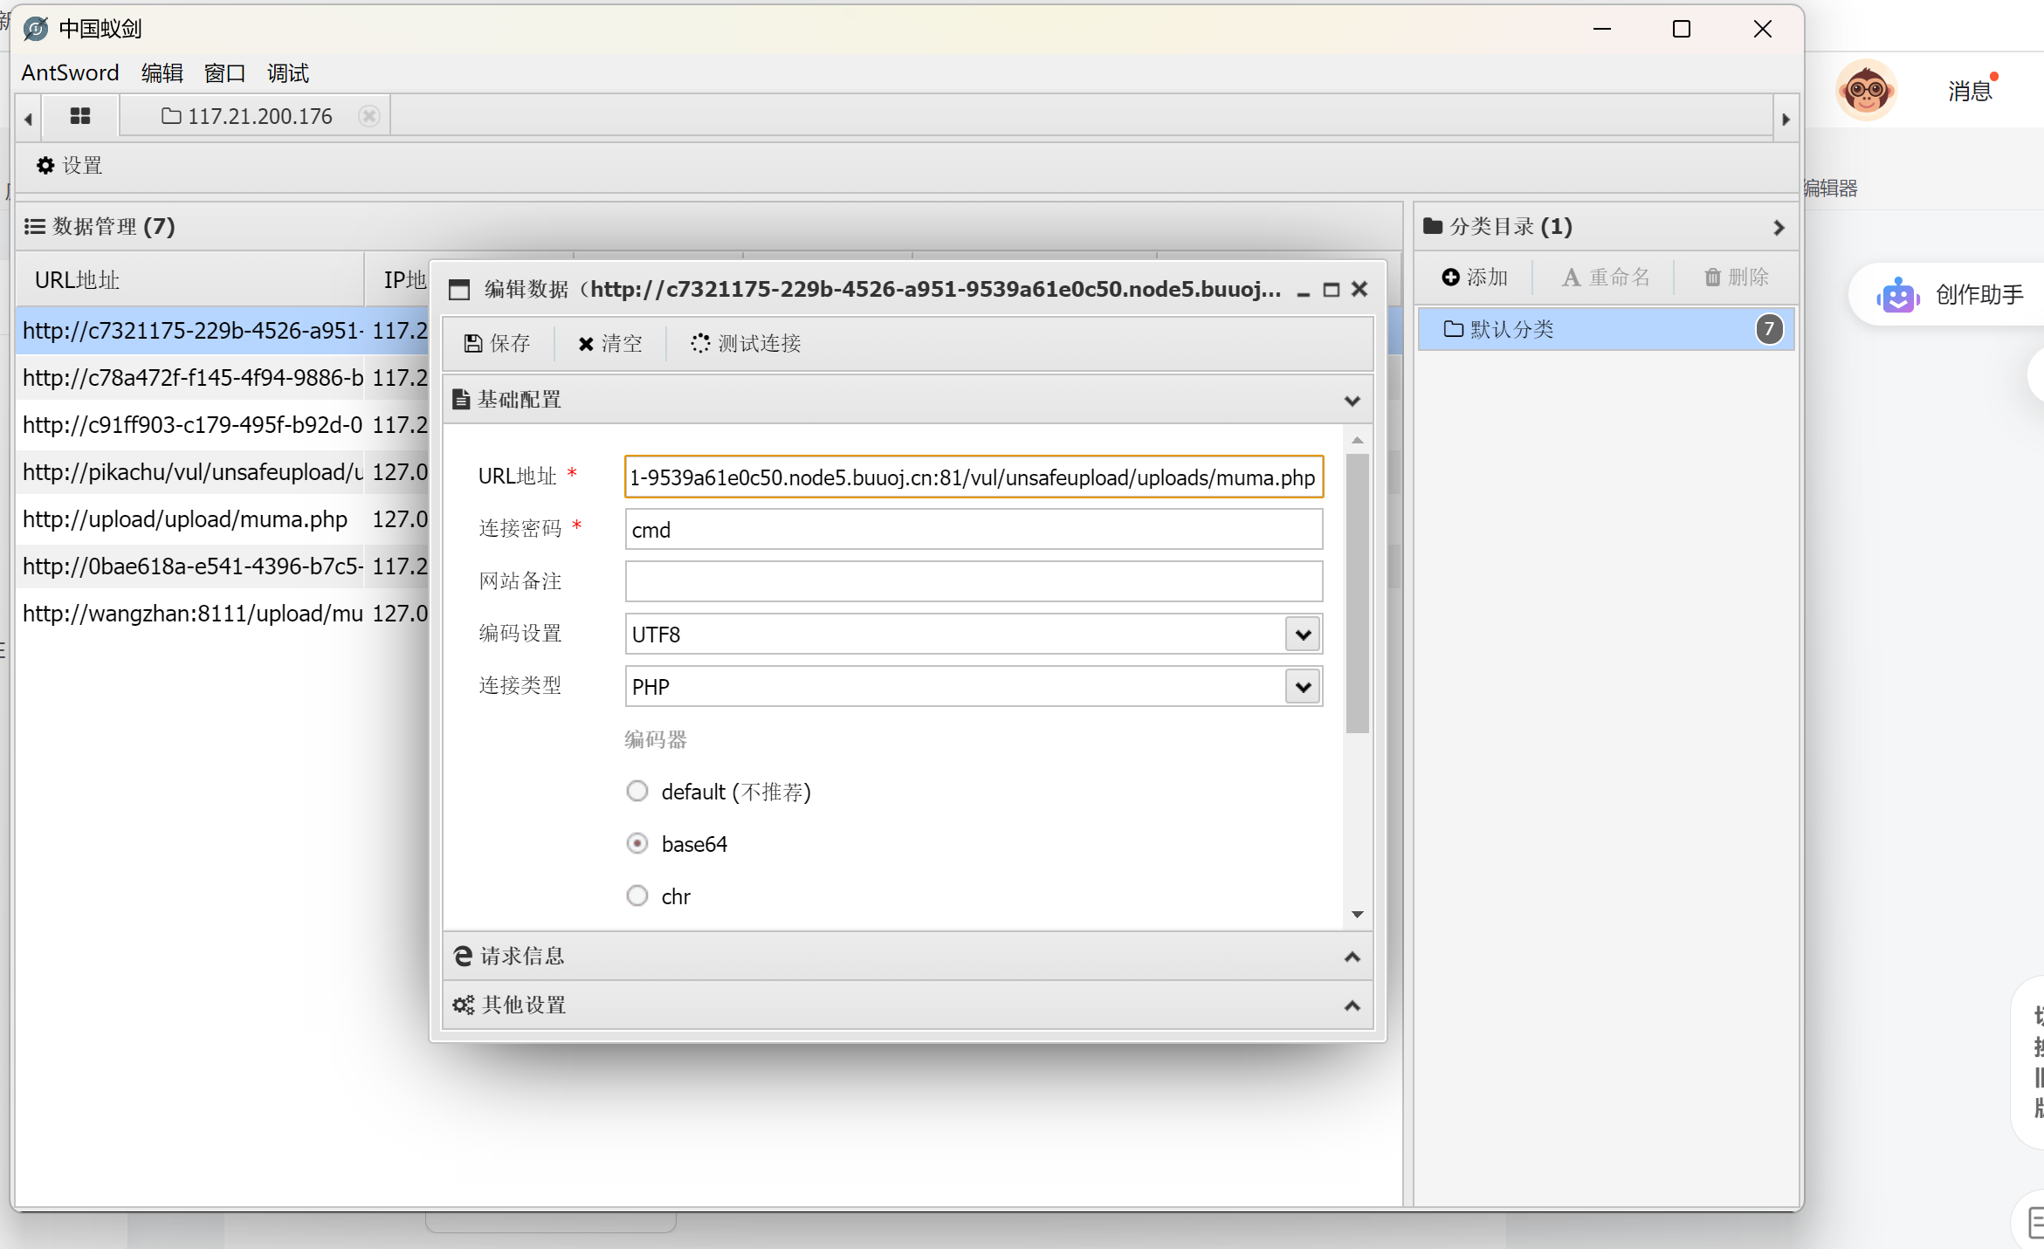Click the Clear (清空) toolbar button

coord(610,343)
